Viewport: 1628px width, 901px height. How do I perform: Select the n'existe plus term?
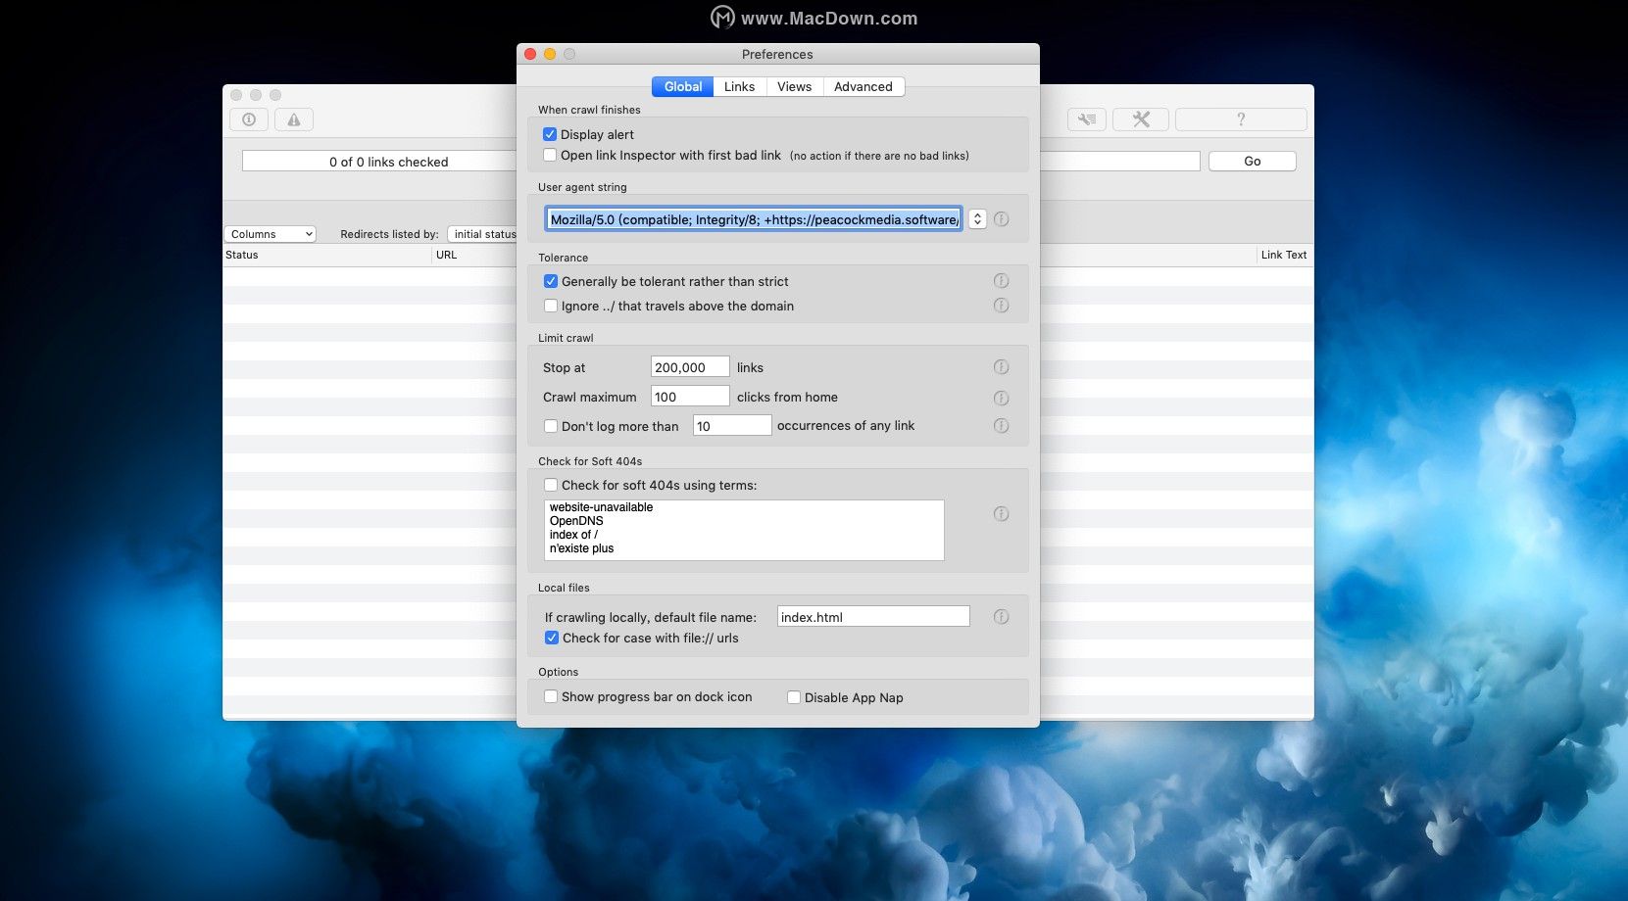pyautogui.click(x=581, y=548)
